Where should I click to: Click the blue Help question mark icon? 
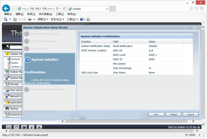click(81, 19)
